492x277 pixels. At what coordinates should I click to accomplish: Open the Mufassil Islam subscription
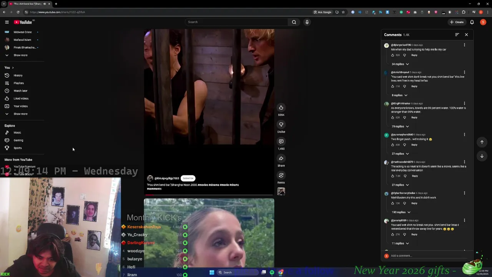(22, 40)
